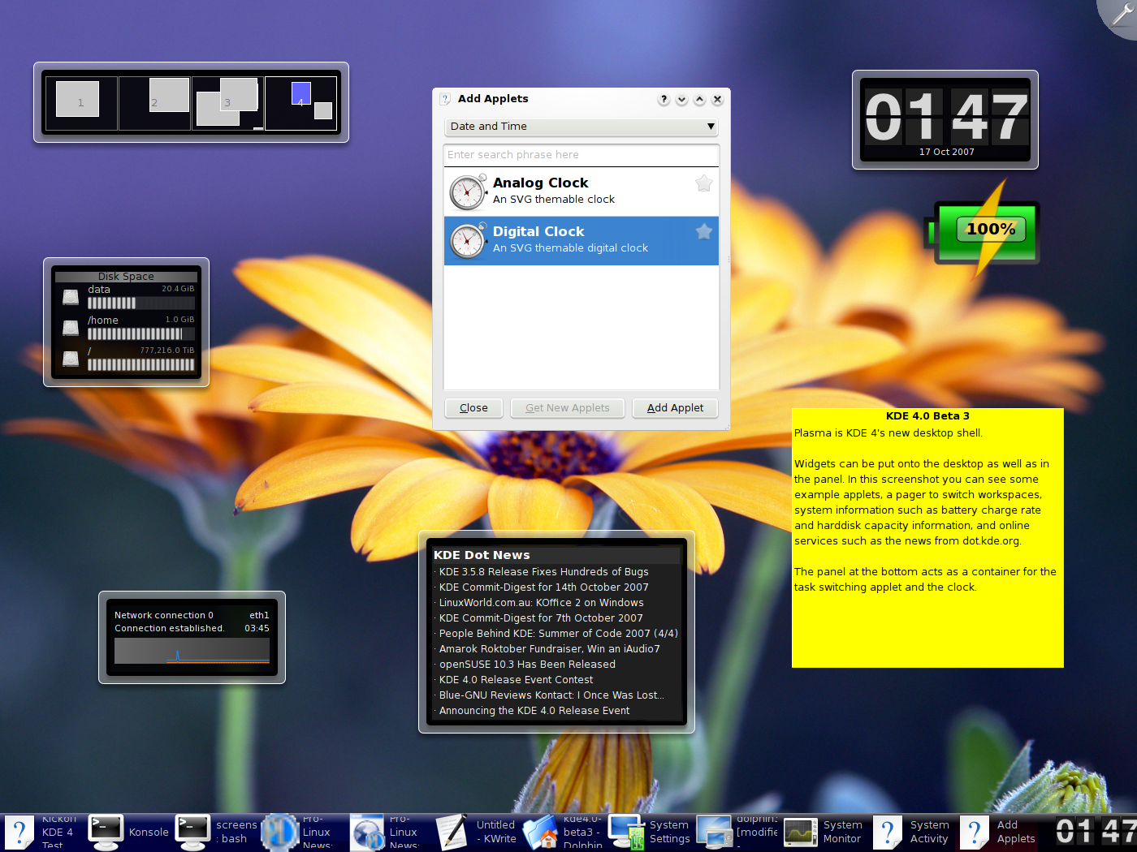Viewport: 1137px width, 852px height.
Task: Open 'KDE Commit-Digest for 14th October 2007'
Action: point(543,587)
